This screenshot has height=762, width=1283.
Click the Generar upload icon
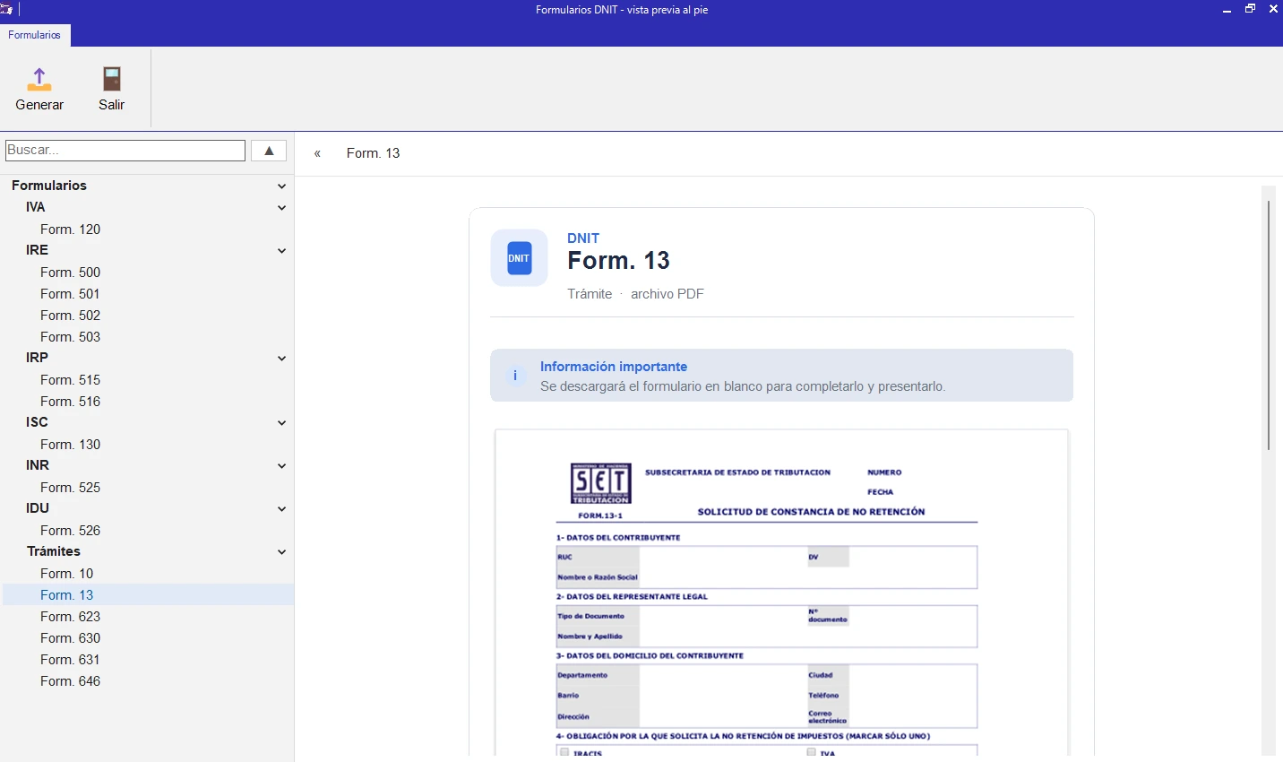(39, 79)
